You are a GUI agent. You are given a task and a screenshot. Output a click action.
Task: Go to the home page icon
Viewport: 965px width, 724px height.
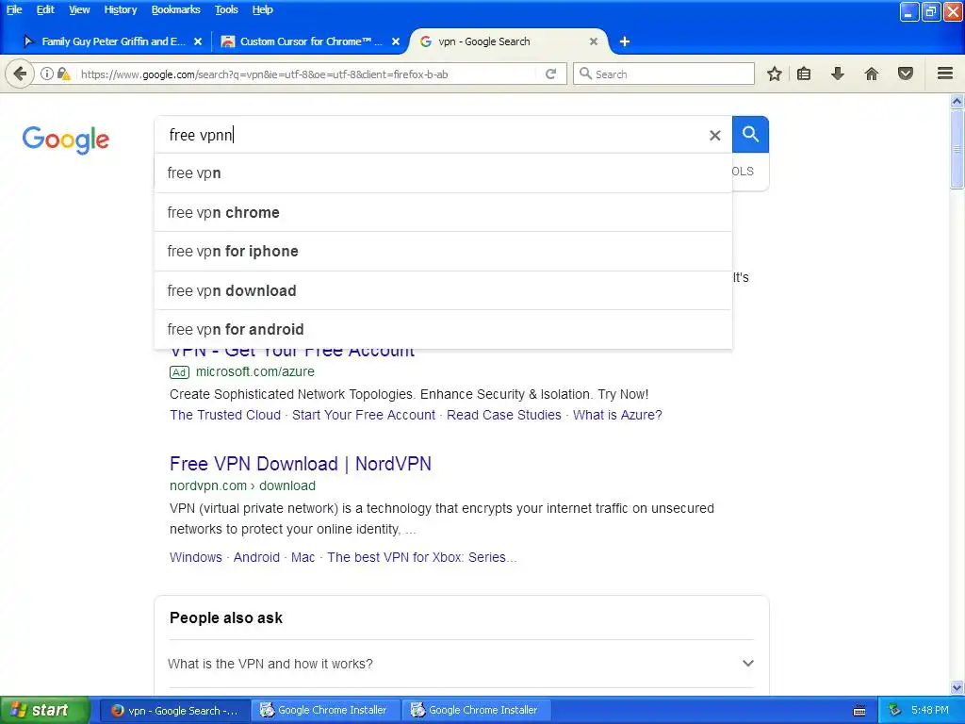[x=872, y=74]
